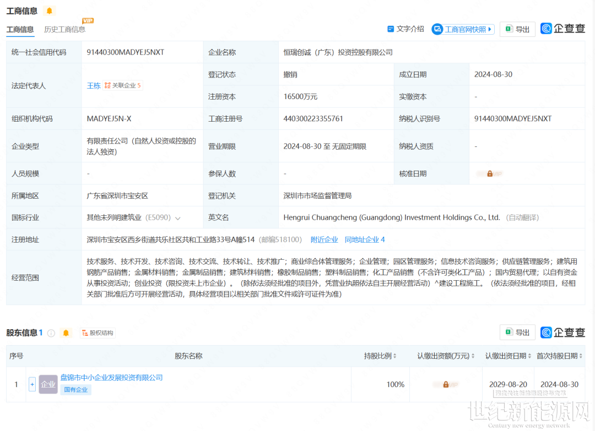Click the 参保人数 field label
Screen dimensions: 595x431
(221, 173)
